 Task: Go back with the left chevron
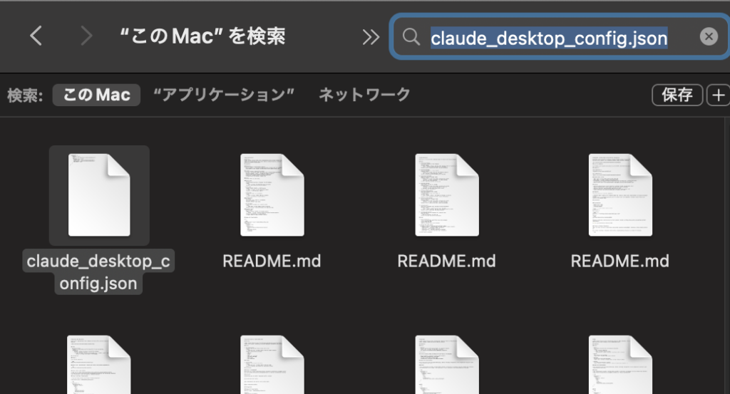(36, 36)
